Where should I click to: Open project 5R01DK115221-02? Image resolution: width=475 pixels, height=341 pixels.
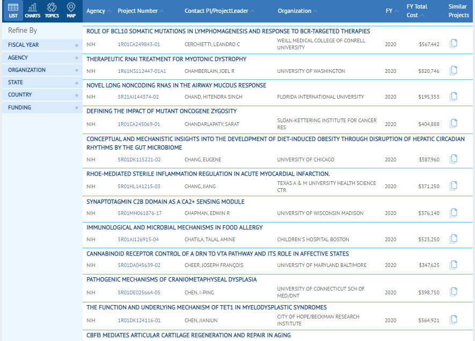(139, 159)
